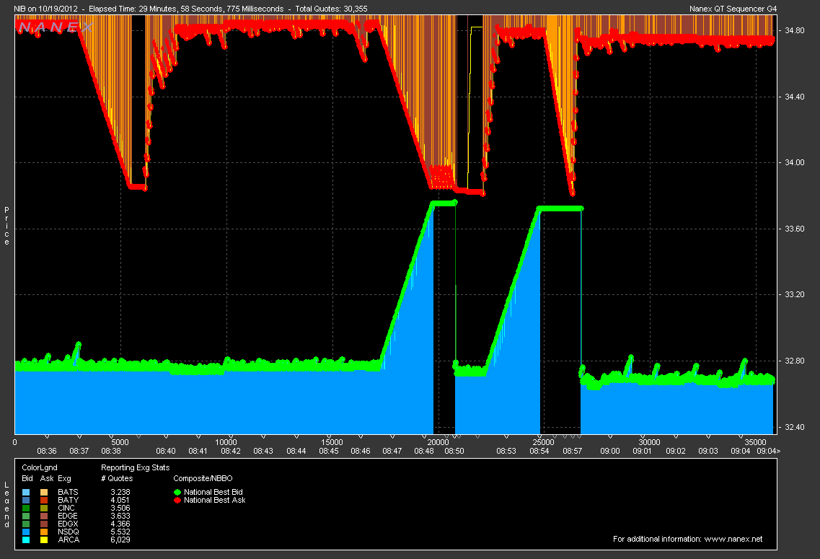Click the 35000 sequence axis label
This screenshot has width=820, height=559.
[755, 442]
